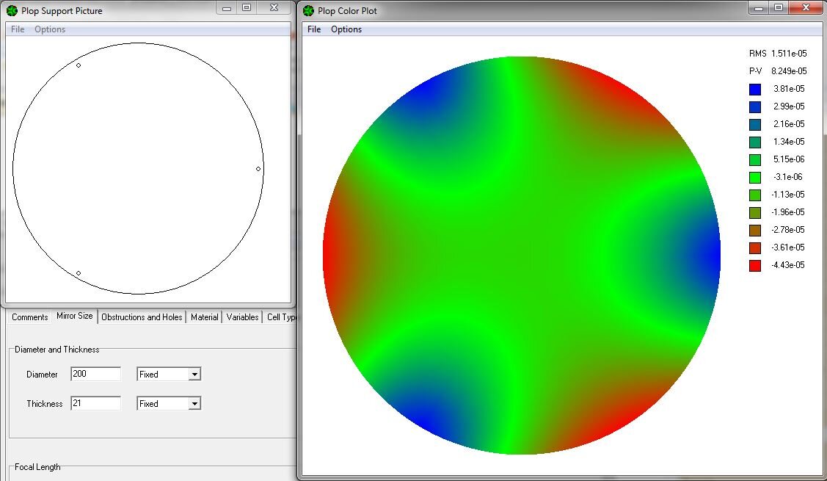This screenshot has width=827, height=481.
Task: Select the Mirror Size tab
Action: [74, 316]
